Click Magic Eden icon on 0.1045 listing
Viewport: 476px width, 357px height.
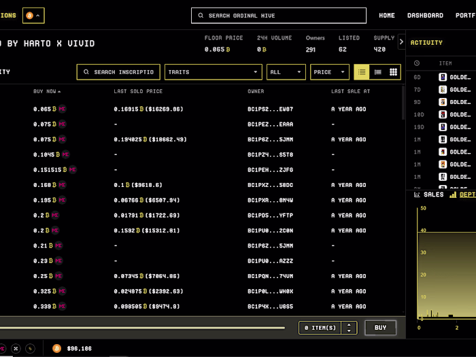pos(65,154)
